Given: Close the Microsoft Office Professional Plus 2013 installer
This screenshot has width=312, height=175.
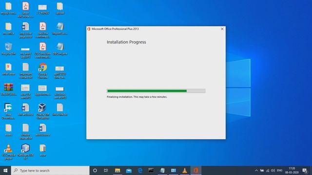Looking at the screenshot, I should click(x=222, y=29).
